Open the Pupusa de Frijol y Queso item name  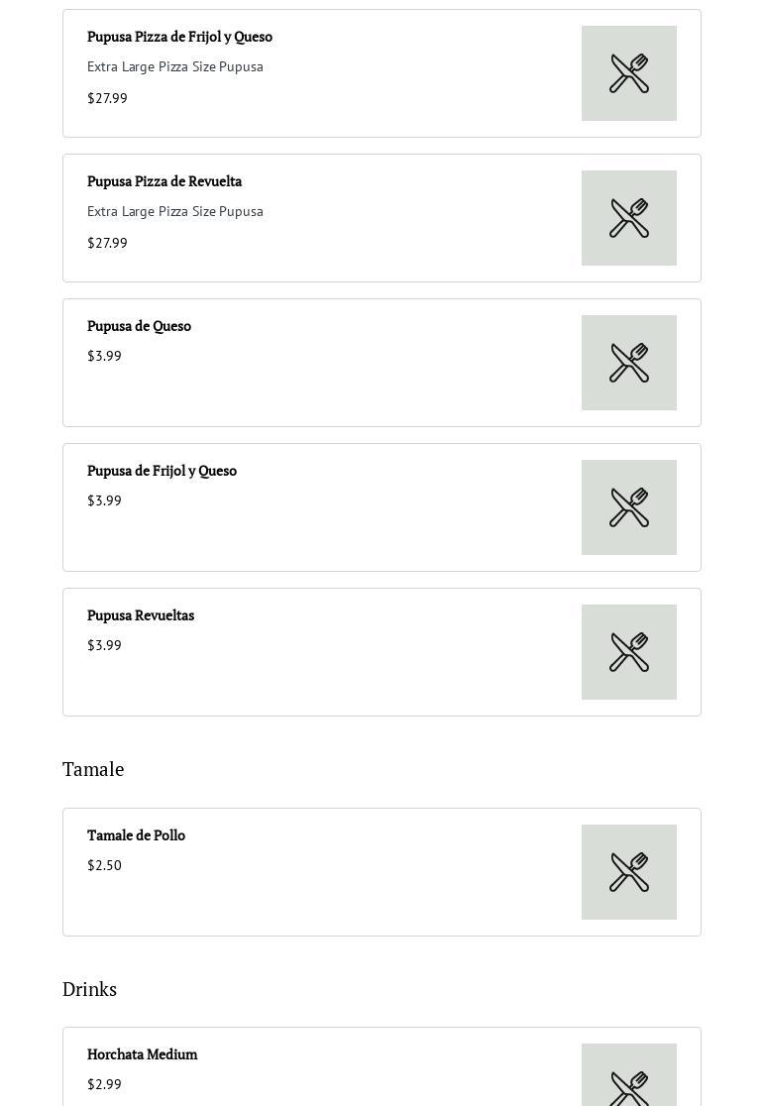tap(162, 471)
